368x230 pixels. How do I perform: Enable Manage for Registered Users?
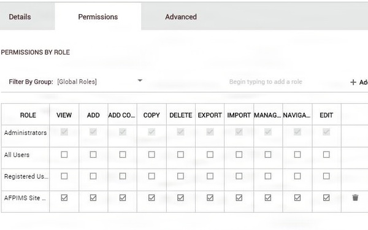click(x=268, y=176)
